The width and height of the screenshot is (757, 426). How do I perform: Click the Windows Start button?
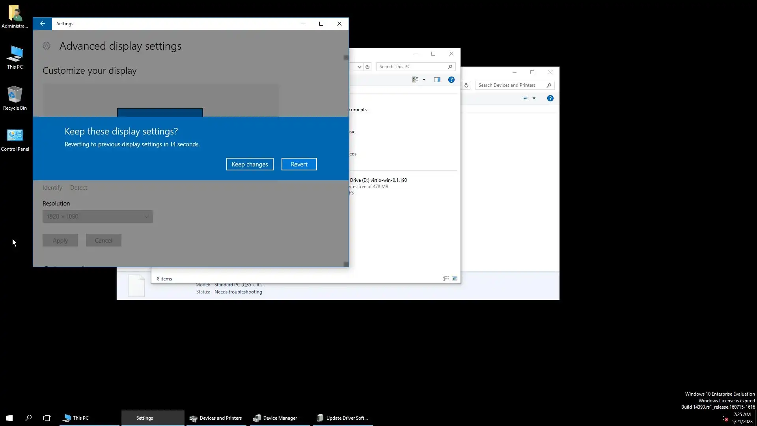[x=9, y=418]
